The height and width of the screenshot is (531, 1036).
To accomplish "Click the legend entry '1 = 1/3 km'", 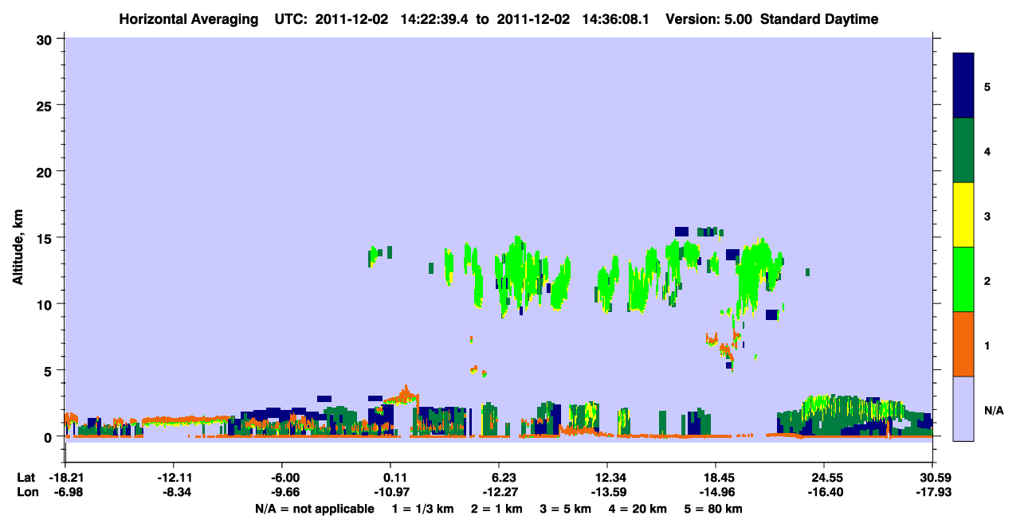I will [x=422, y=509].
